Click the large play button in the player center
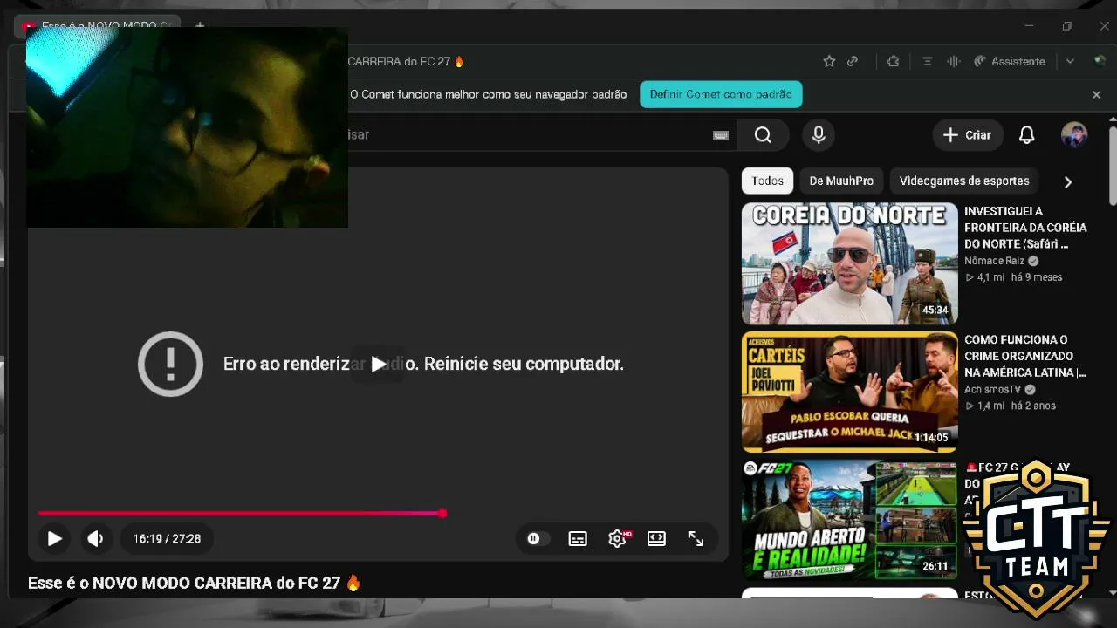Image resolution: width=1117 pixels, height=628 pixels. point(378,364)
